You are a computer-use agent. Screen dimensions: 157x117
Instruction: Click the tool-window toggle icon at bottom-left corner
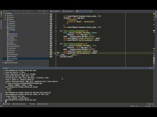(1, 106)
